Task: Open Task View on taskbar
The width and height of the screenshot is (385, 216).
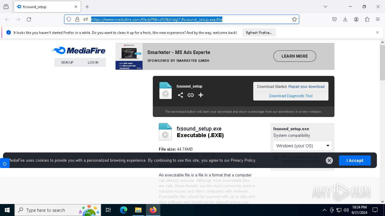Action: [x=108, y=210]
